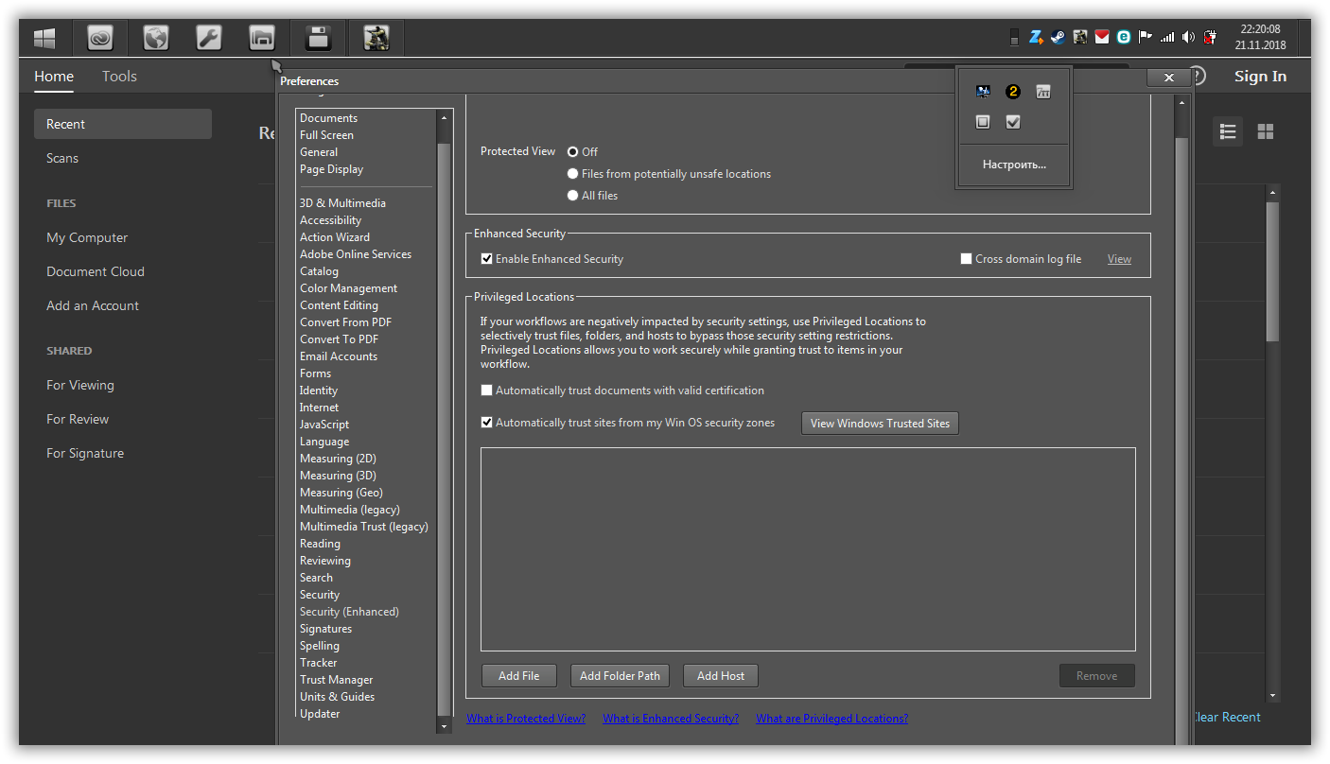Open the View link for log file
The width and height of the screenshot is (1330, 764).
1119,259
